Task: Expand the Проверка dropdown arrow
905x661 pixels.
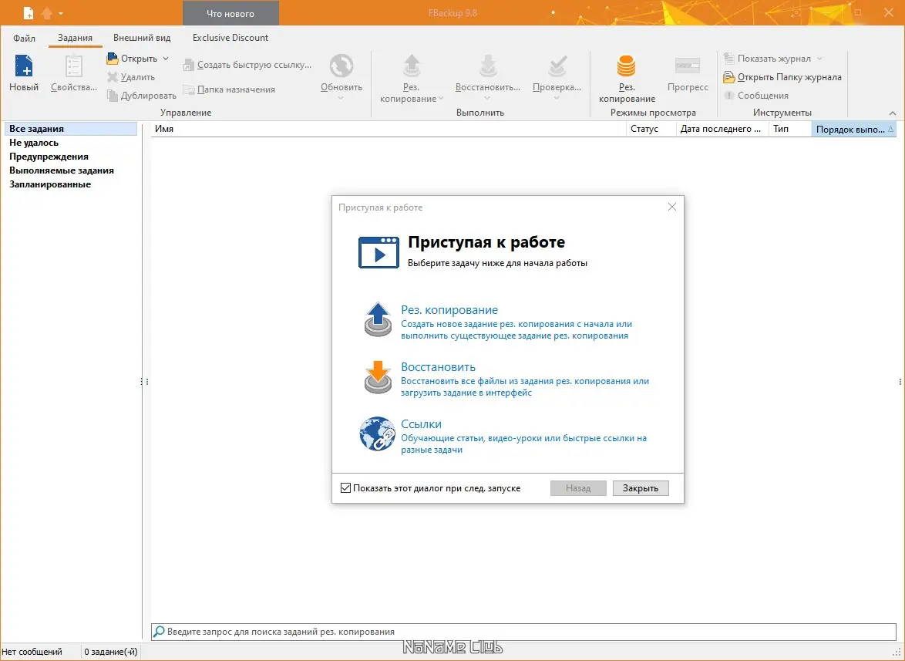Action: coord(557,98)
